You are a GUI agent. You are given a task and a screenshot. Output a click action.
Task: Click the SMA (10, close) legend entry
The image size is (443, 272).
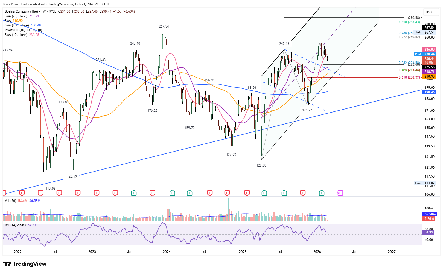coord(22,35)
